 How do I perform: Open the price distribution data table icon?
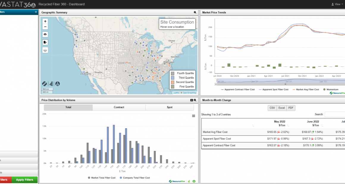(x=192, y=100)
